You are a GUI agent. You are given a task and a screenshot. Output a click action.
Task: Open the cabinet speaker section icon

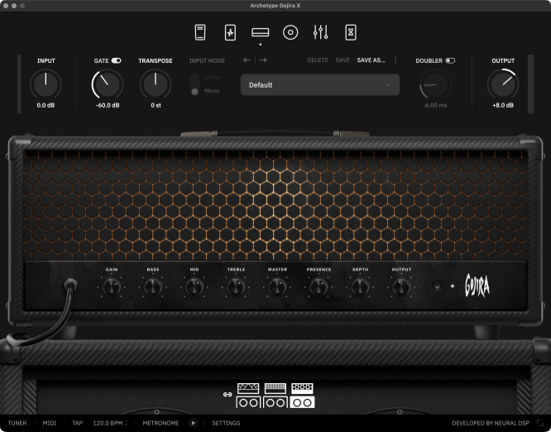pyautogui.click(x=290, y=32)
